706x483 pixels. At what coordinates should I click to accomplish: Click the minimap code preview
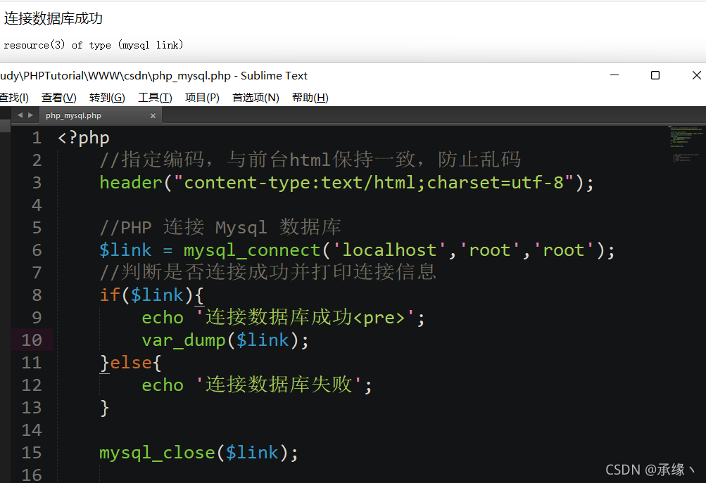tap(686, 144)
